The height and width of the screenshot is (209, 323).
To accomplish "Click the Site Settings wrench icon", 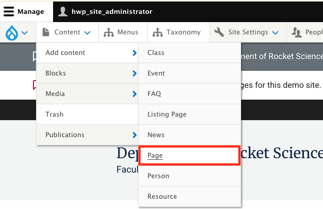I will (219, 32).
